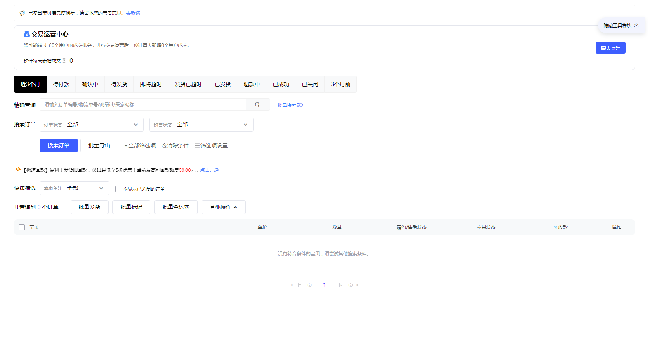
Task: Expand the 其他操作 menu
Action: pos(224,207)
